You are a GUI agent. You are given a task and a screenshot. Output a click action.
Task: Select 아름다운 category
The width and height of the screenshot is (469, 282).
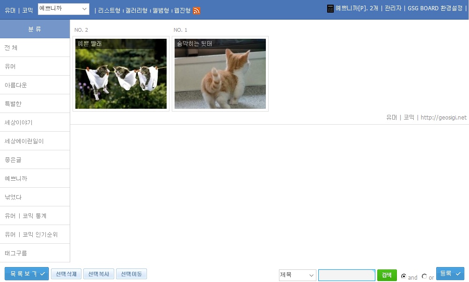(35, 85)
